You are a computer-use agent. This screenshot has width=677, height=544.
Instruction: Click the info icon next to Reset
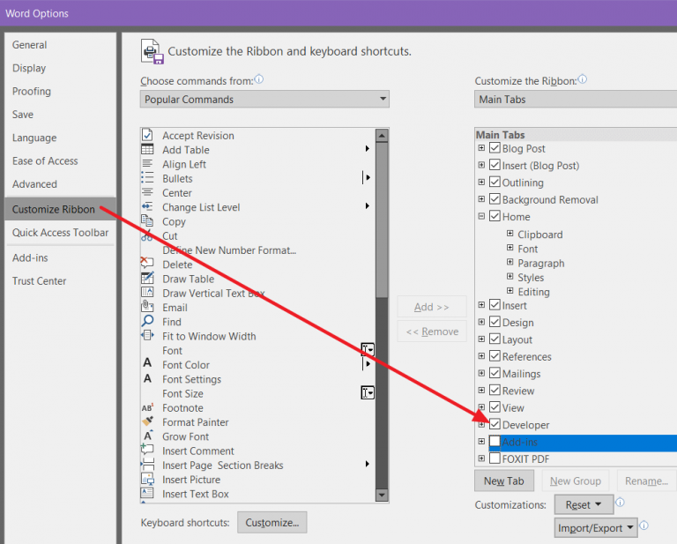pyautogui.click(x=620, y=503)
